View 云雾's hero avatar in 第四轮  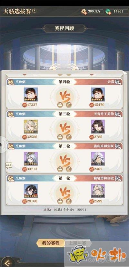click(98, 94)
